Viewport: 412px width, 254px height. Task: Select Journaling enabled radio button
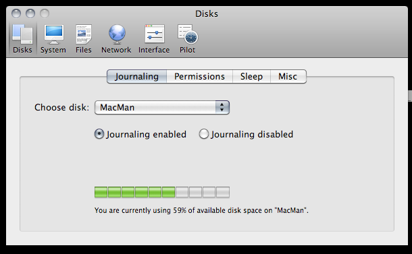coord(99,134)
